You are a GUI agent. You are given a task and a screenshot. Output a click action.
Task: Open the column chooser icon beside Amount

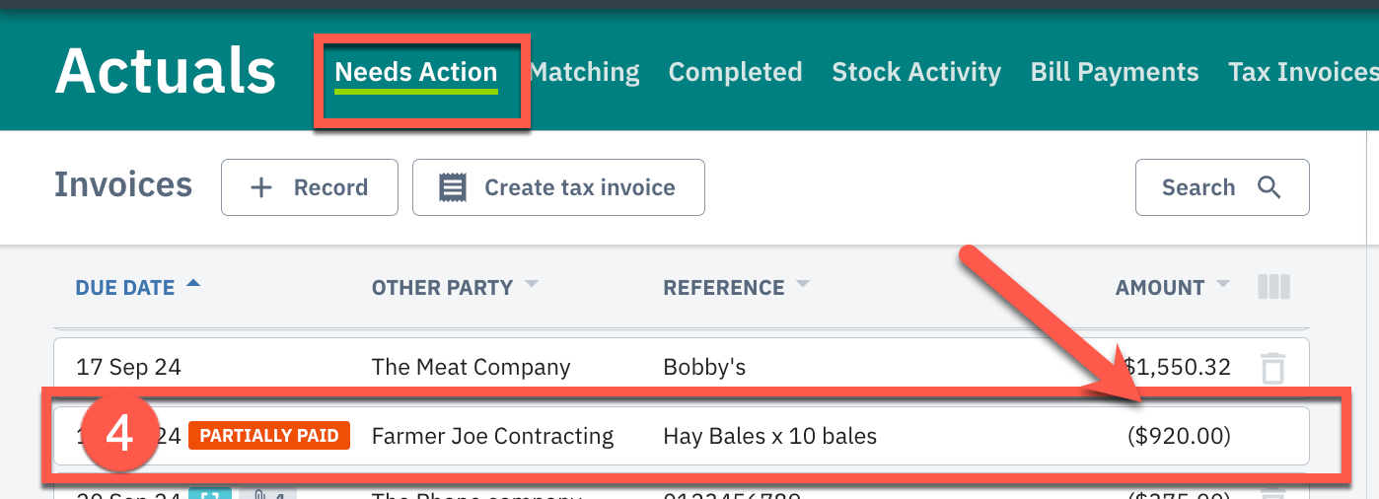coord(1273,287)
